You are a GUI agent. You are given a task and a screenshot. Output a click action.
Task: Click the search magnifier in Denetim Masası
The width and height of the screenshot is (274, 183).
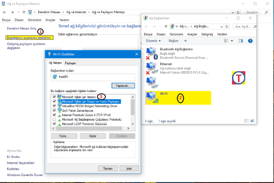tap(266, 12)
